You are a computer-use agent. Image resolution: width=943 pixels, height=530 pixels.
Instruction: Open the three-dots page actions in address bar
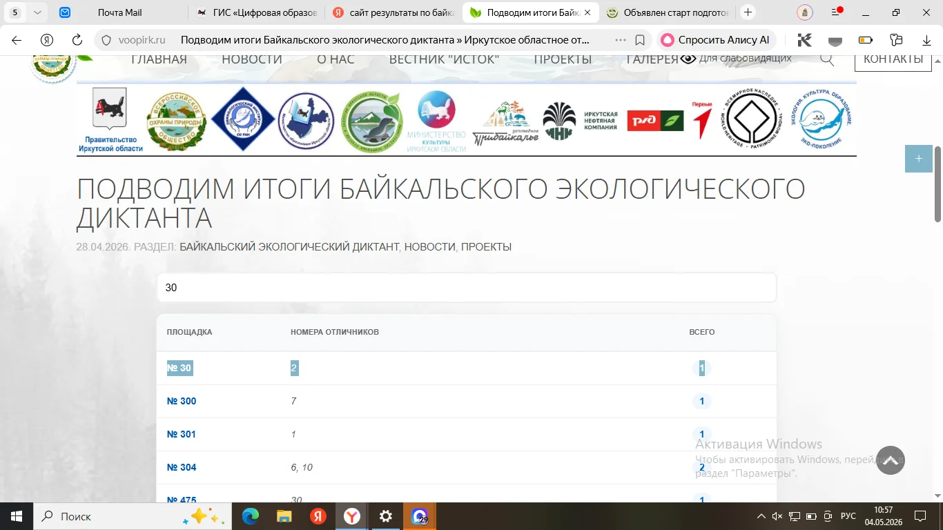click(621, 40)
